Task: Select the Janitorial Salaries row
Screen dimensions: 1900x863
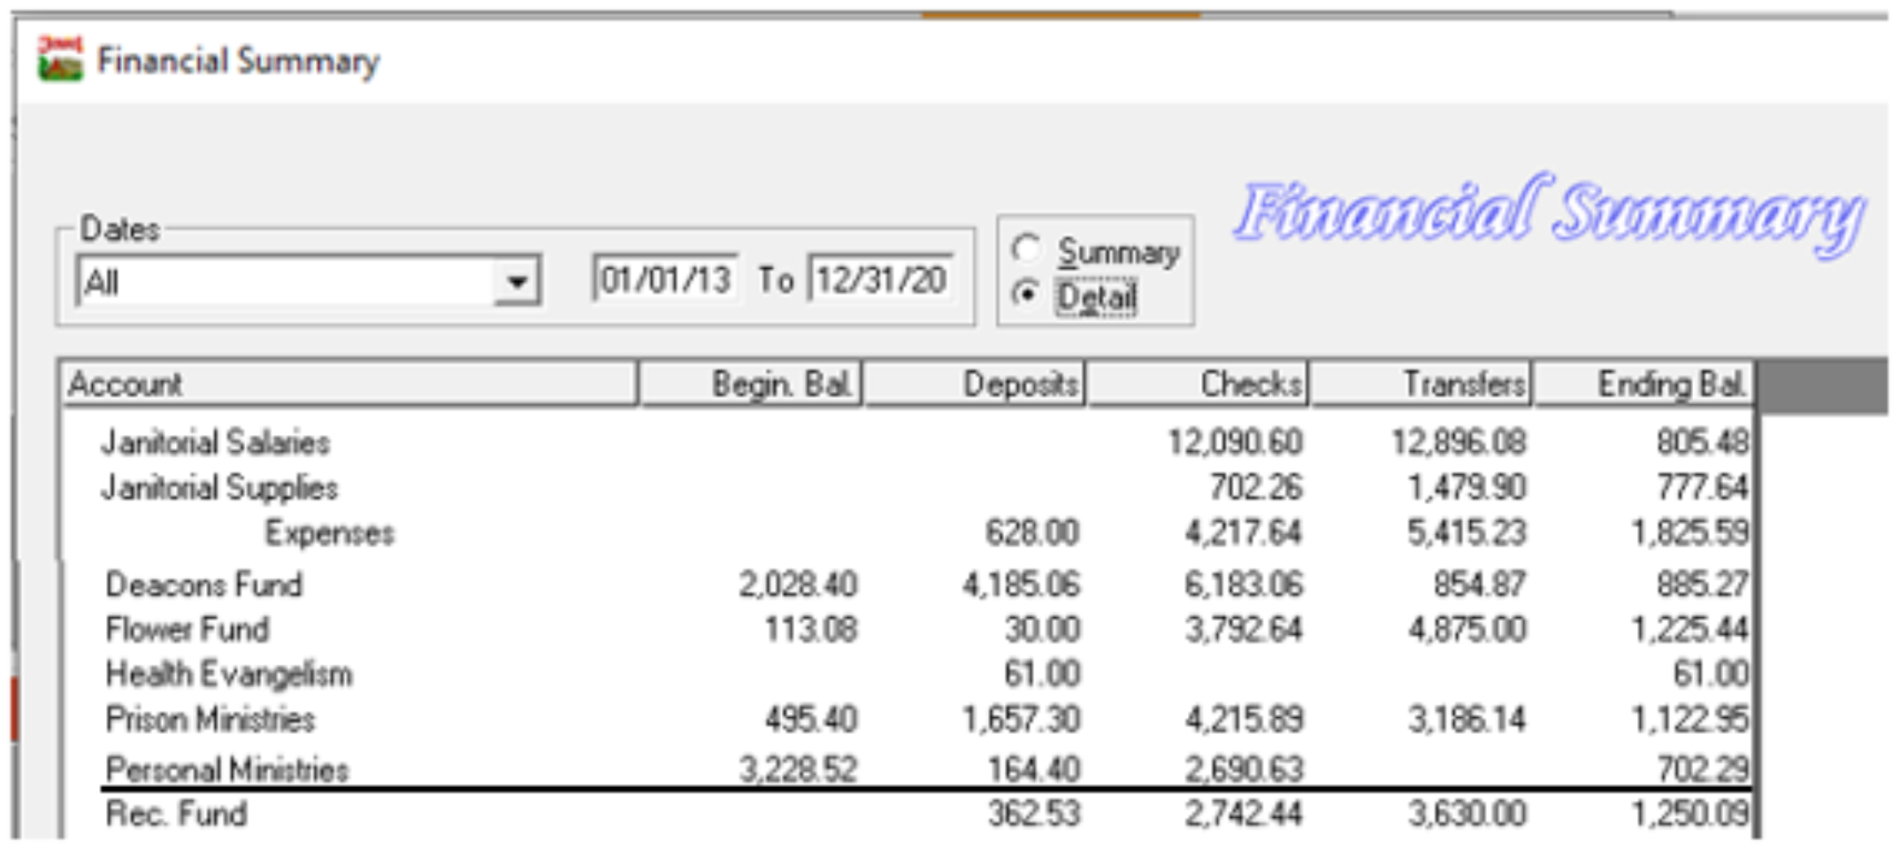Action: (216, 442)
